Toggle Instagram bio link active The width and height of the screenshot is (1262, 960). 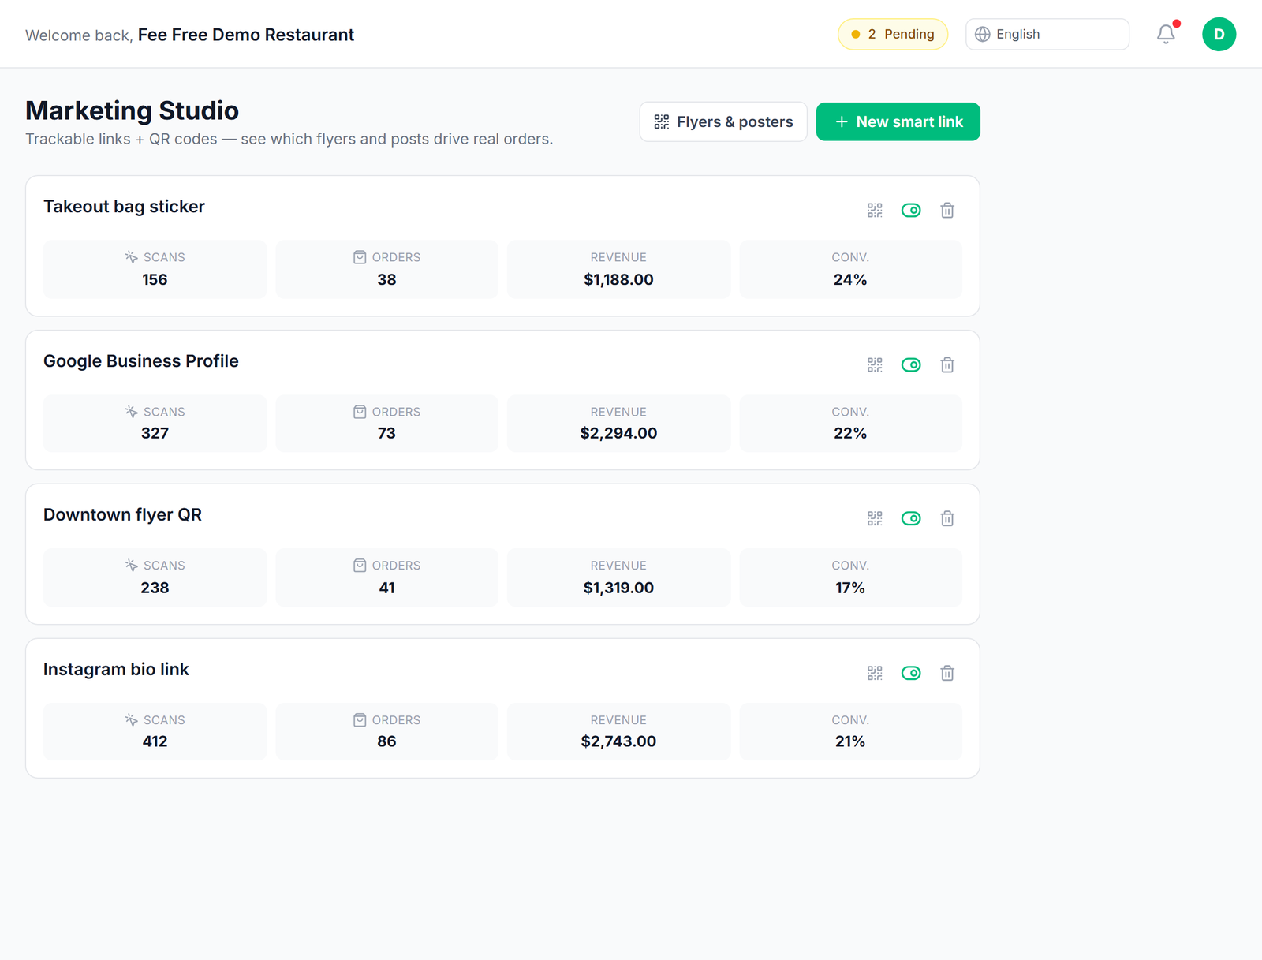911,673
